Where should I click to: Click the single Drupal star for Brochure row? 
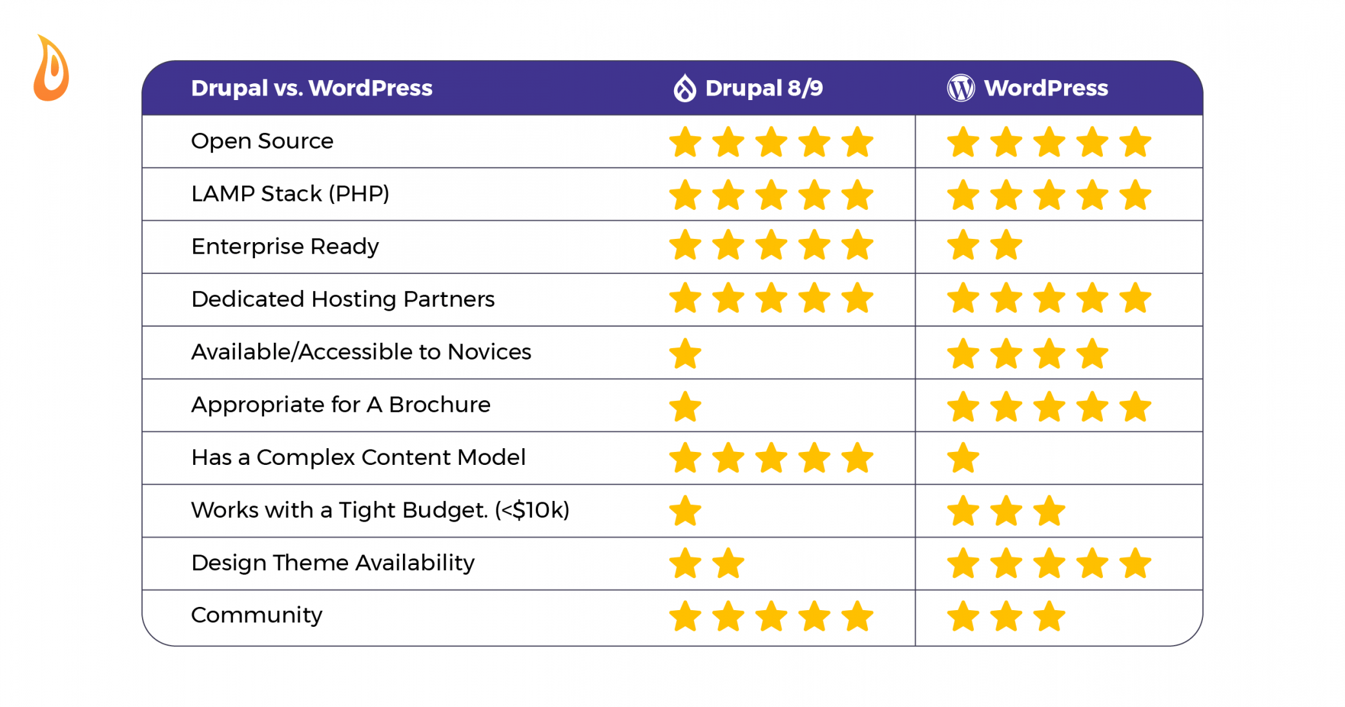point(685,406)
